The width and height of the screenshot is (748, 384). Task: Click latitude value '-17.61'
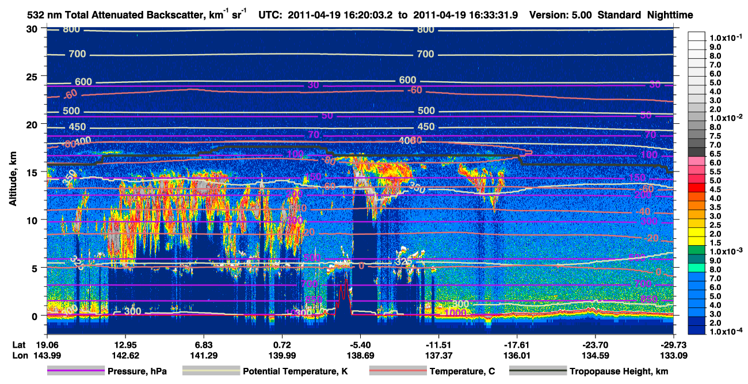click(x=517, y=344)
